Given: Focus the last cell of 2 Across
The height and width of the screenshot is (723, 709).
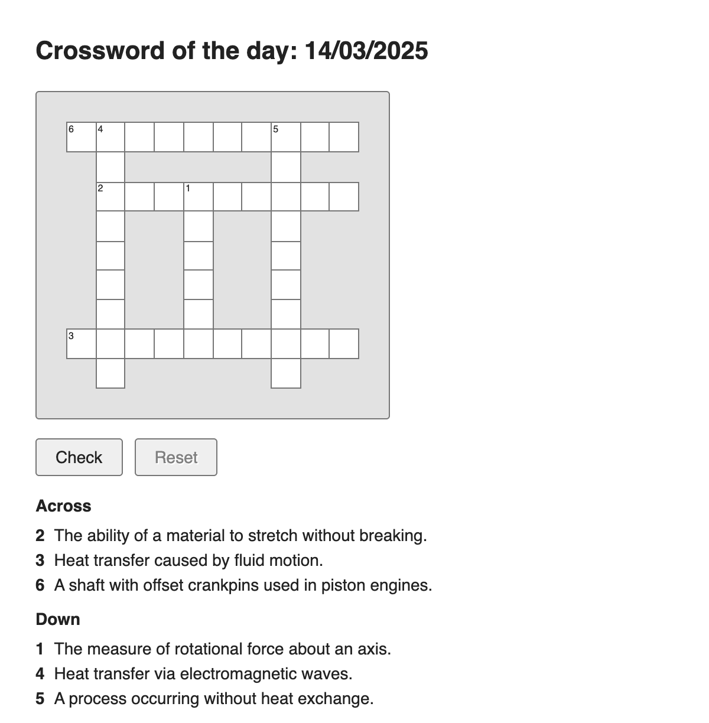Looking at the screenshot, I should [x=344, y=197].
